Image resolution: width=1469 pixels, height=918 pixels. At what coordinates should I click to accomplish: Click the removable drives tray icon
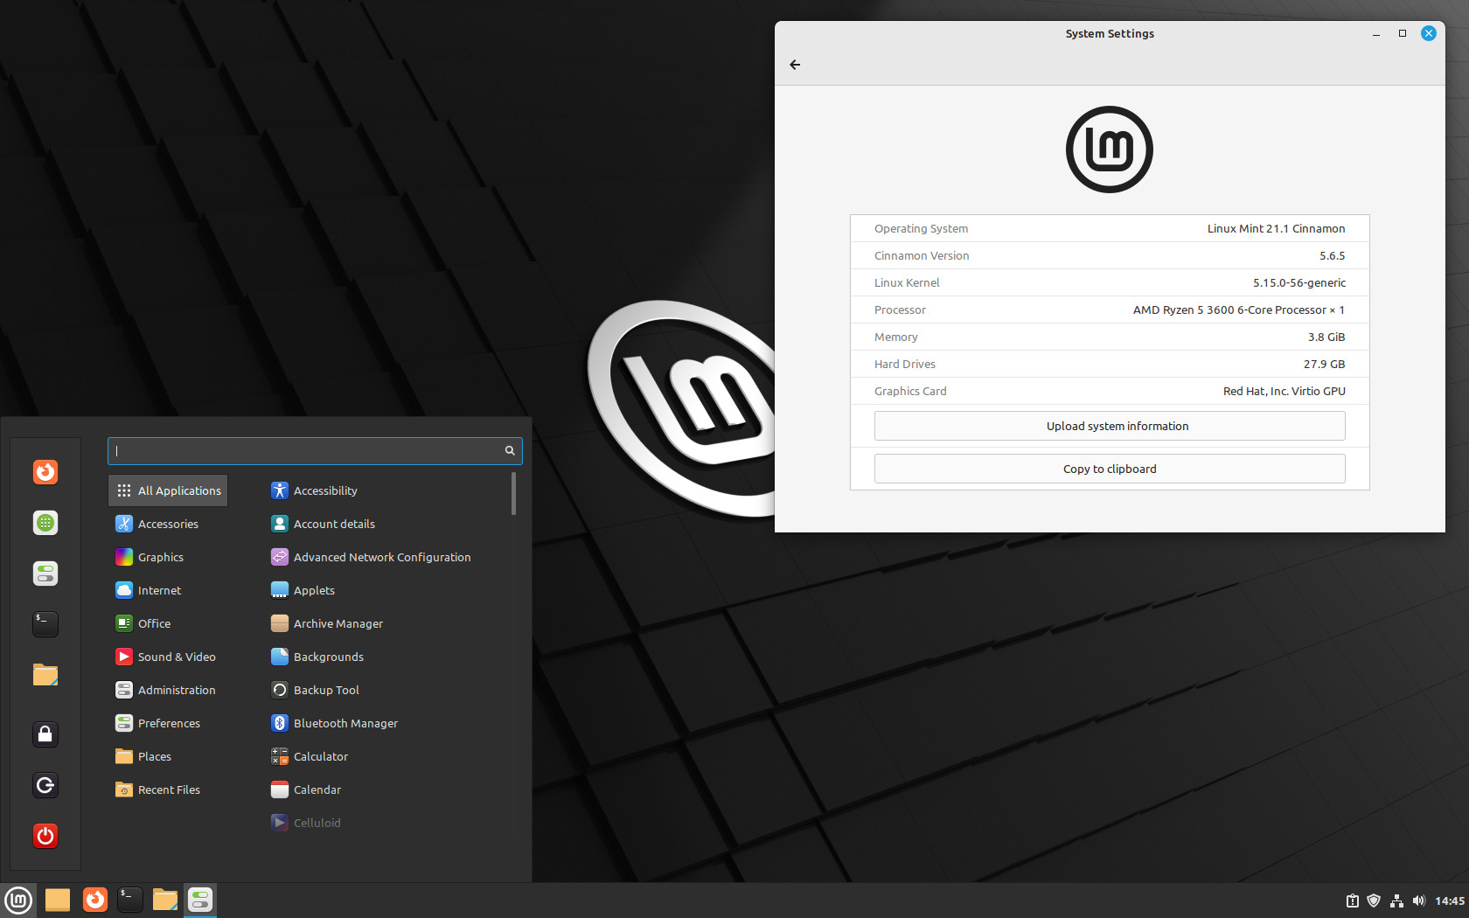pyautogui.click(x=1352, y=901)
